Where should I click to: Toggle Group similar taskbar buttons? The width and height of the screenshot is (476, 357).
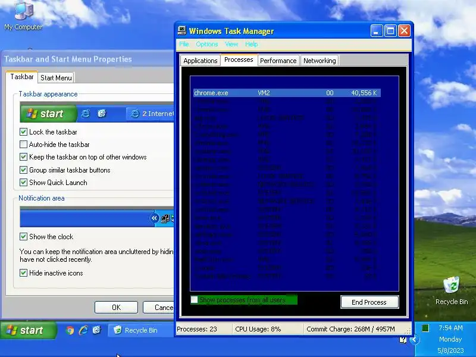tap(23, 170)
